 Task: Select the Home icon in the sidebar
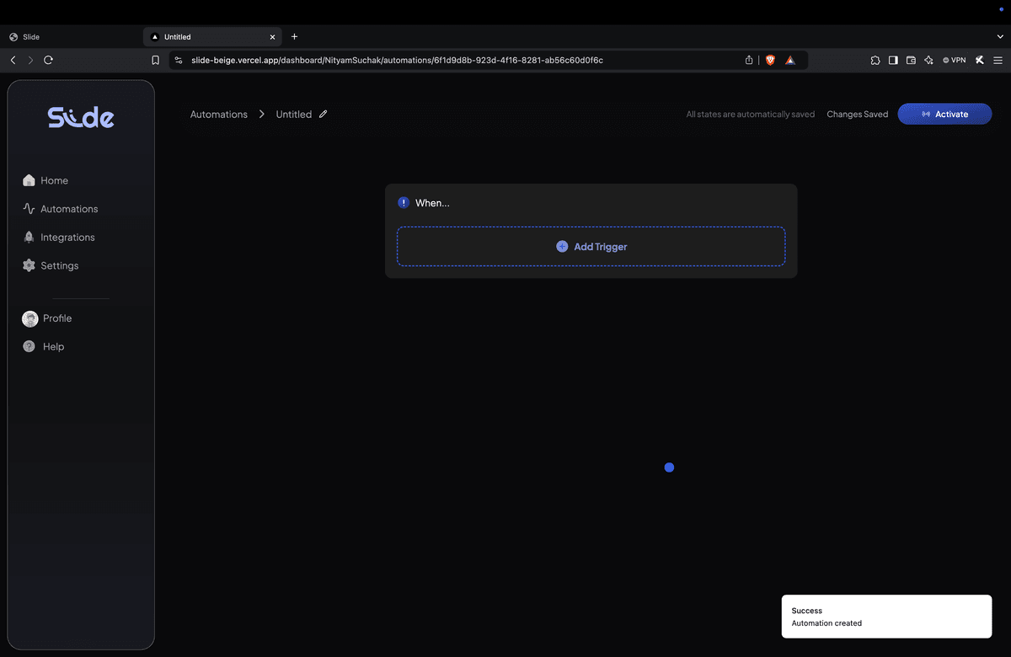point(27,180)
